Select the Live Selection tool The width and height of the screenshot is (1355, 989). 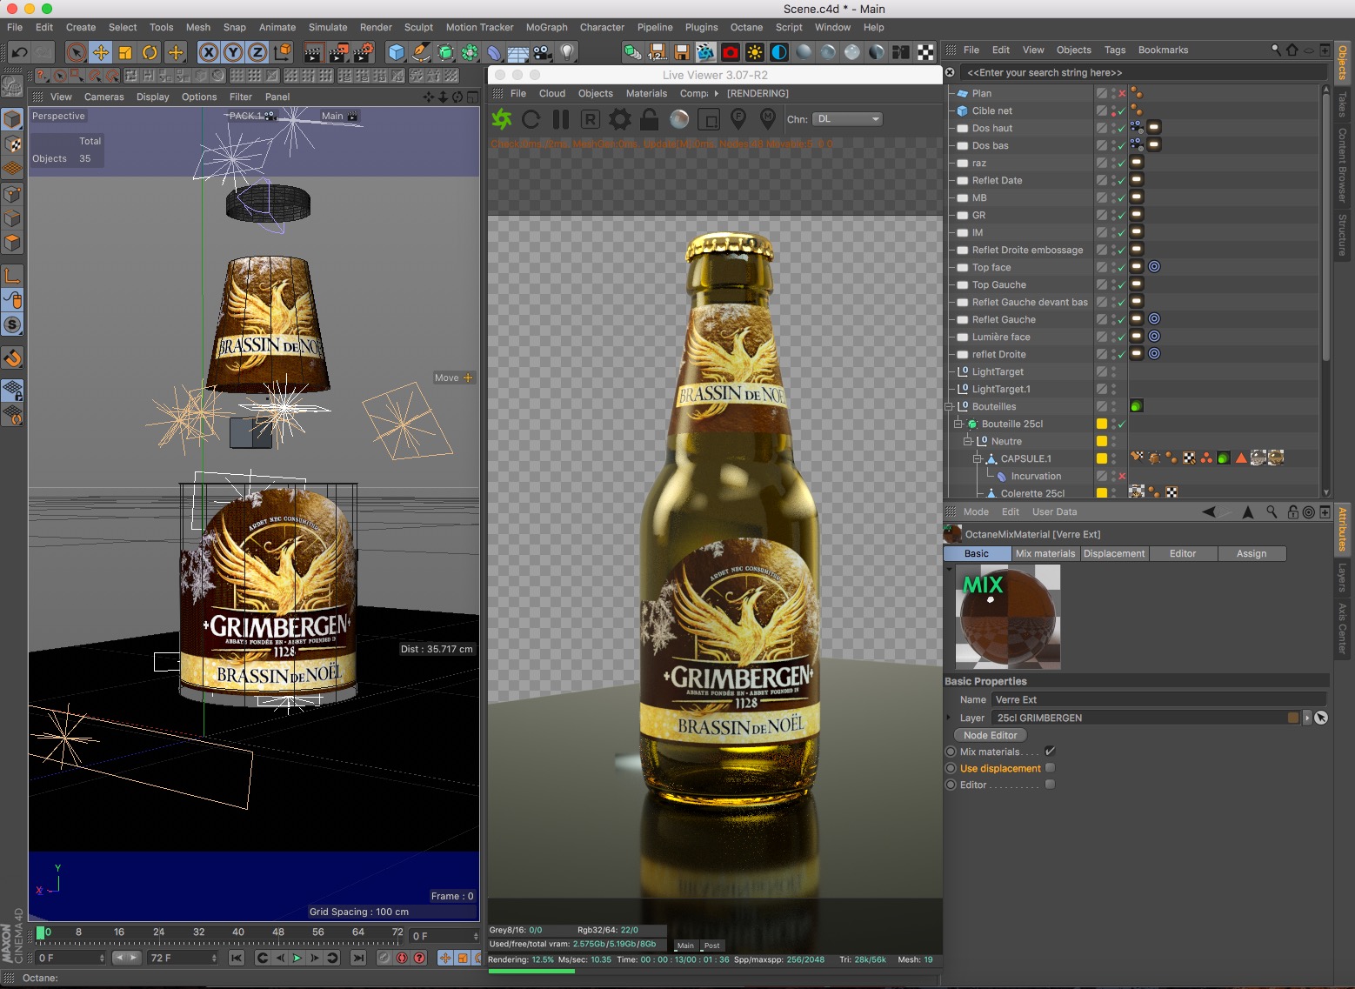pos(77,52)
